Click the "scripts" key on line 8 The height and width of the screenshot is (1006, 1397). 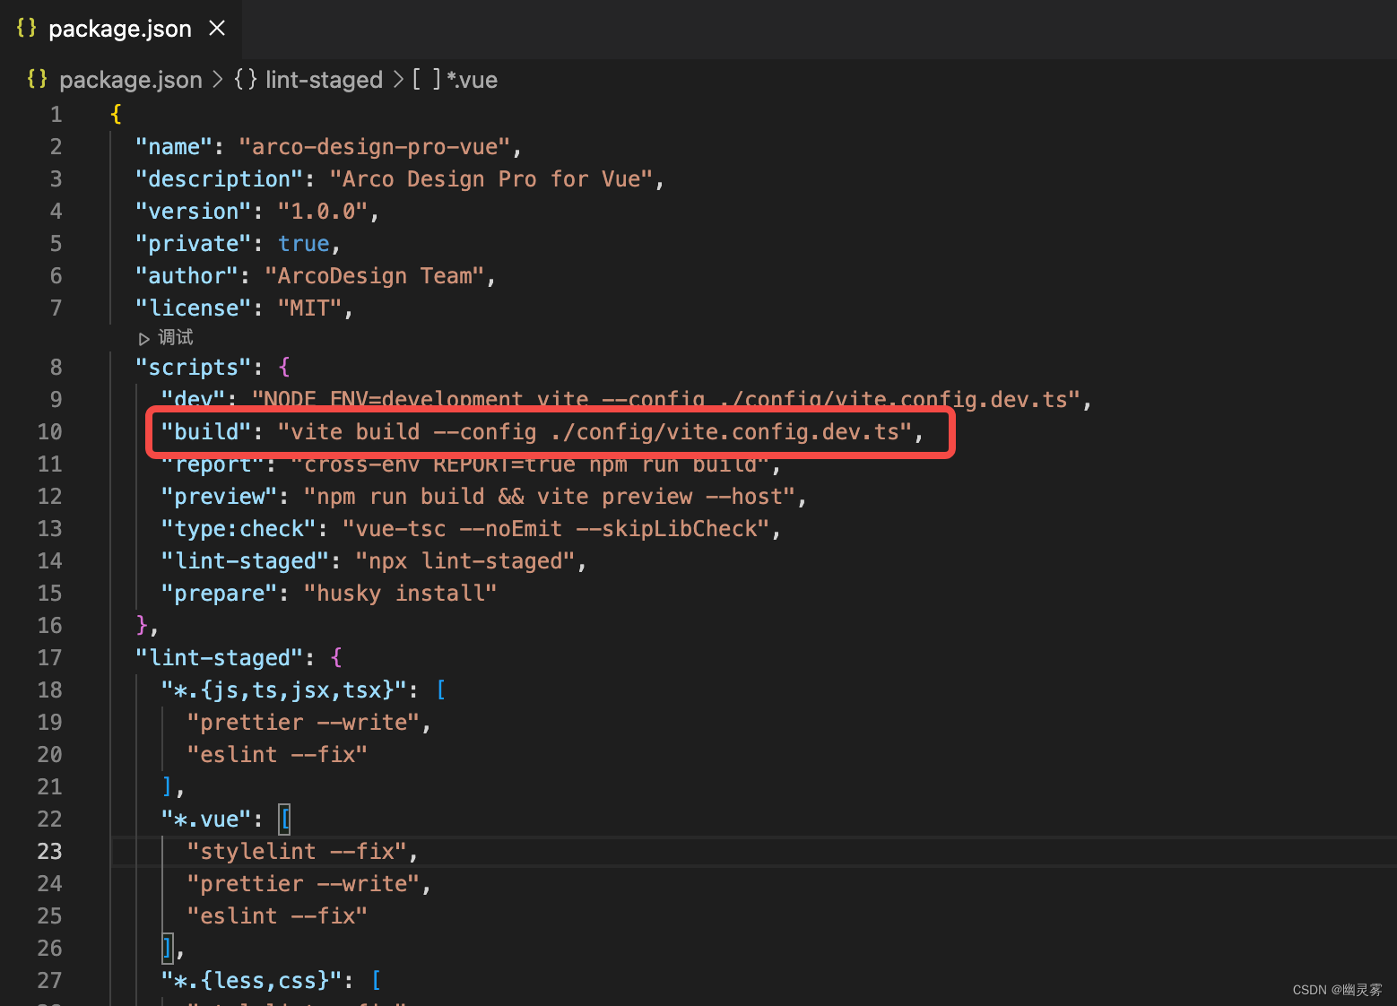point(194,368)
